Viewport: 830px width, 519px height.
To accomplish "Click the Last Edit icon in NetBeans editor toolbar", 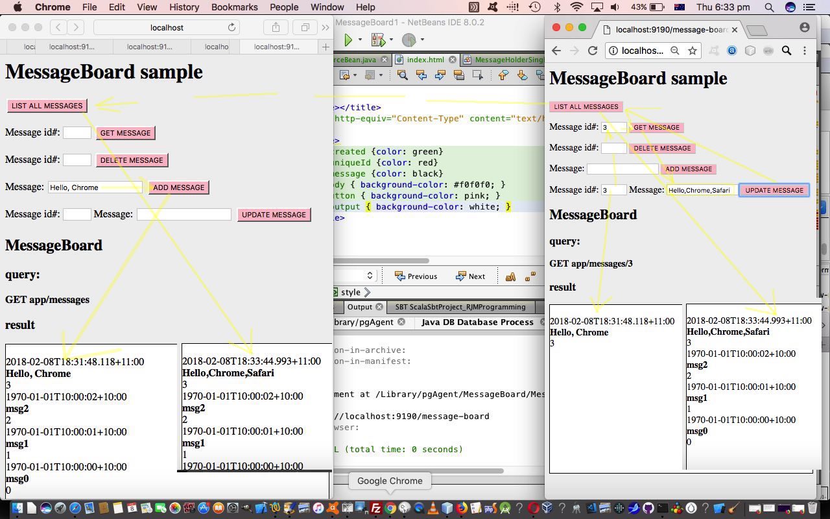I will 344,75.
